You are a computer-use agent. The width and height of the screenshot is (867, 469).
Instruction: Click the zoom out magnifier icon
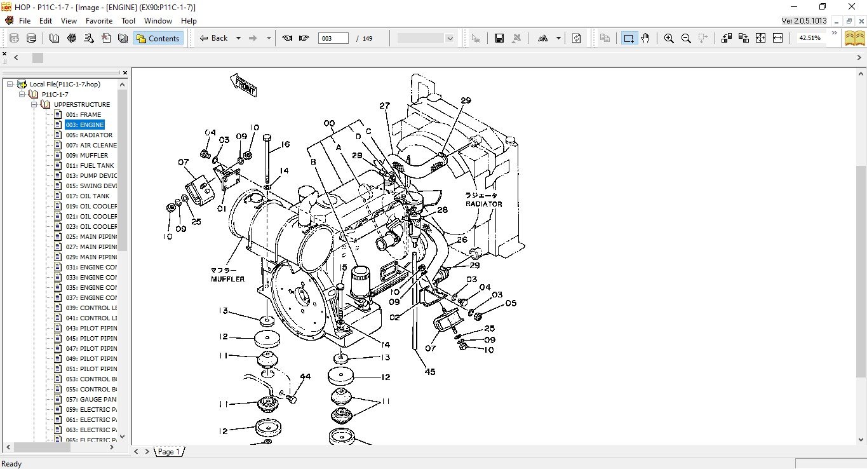click(685, 38)
